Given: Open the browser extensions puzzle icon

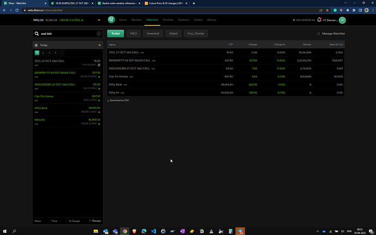Looking at the screenshot, I should coord(354,10).
